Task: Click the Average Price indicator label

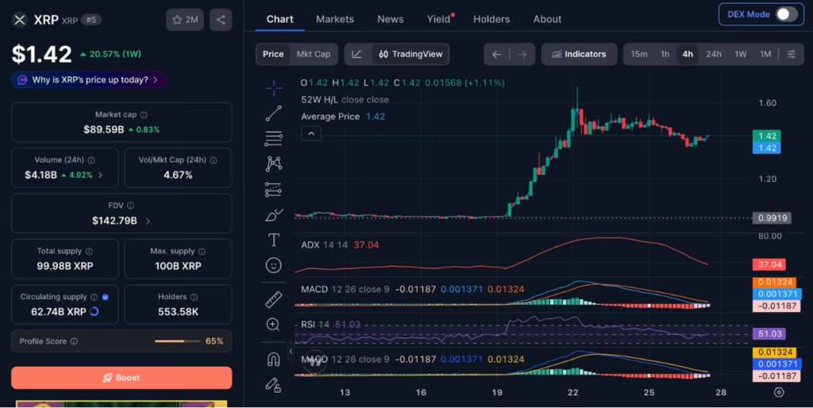Action: pyautogui.click(x=330, y=117)
